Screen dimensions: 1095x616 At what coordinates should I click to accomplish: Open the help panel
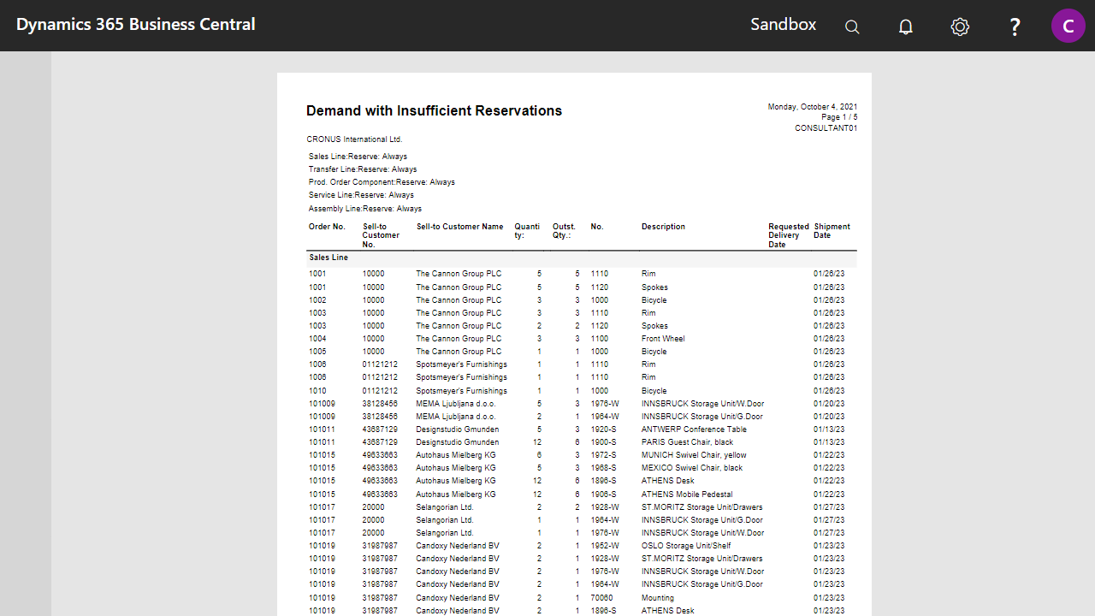click(1015, 27)
